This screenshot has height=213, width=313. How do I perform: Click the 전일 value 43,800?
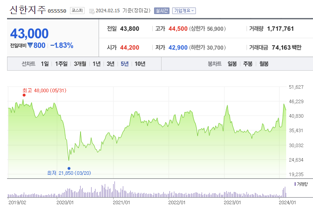129,29
